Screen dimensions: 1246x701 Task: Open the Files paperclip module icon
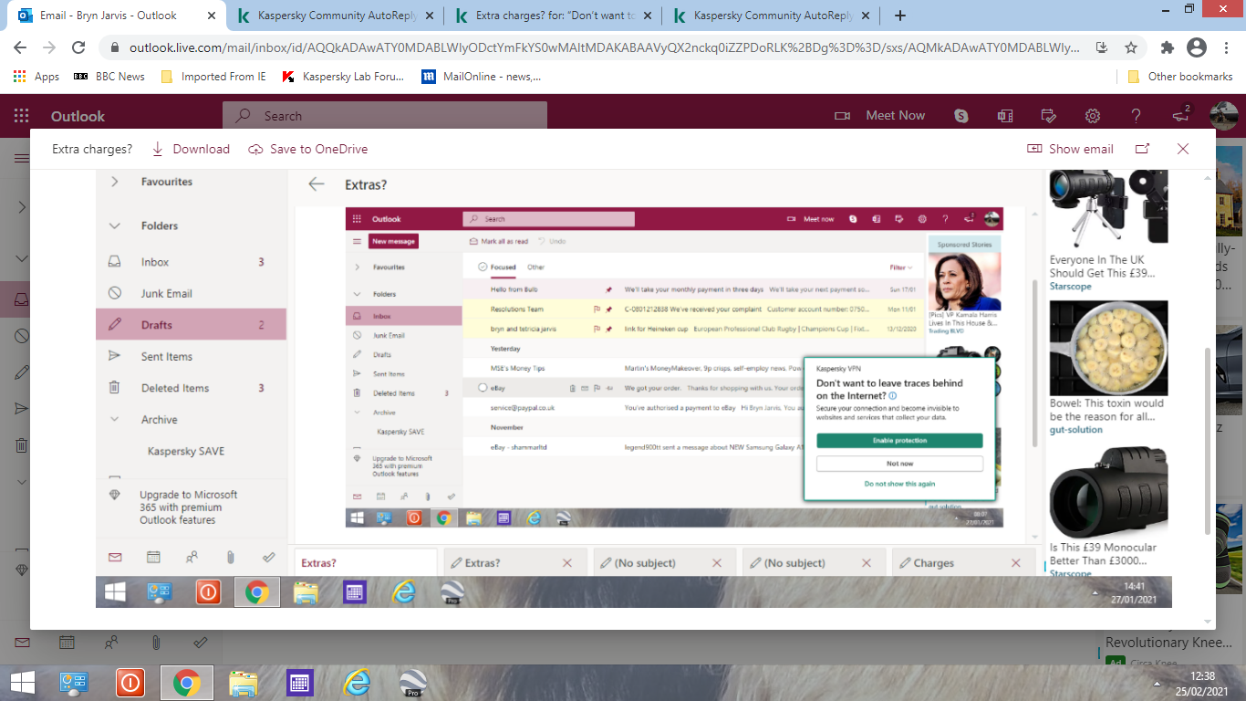pyautogui.click(x=155, y=642)
